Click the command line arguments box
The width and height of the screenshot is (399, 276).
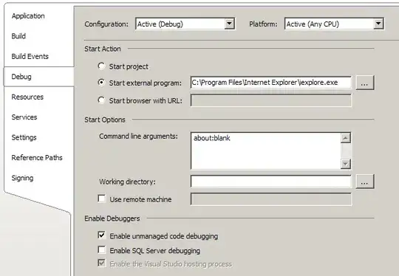pyautogui.click(x=266, y=151)
